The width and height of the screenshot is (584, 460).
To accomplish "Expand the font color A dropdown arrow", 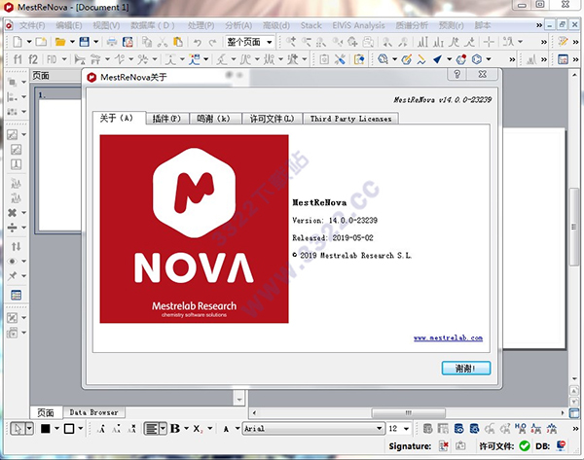I will 237,429.
